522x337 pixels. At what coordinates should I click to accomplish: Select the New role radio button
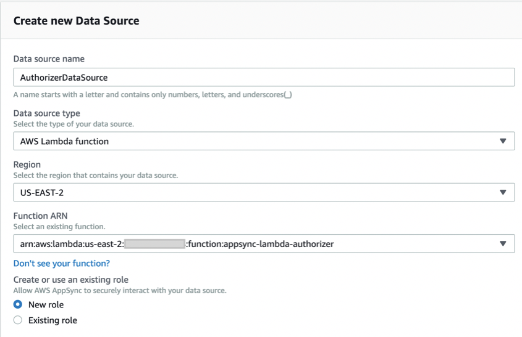tap(18, 304)
